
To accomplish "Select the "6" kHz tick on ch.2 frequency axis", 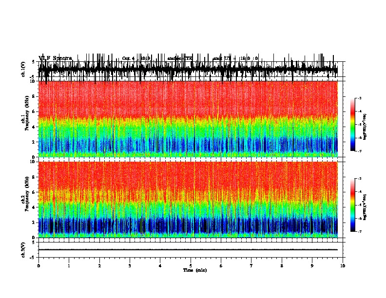I will point(34,192).
